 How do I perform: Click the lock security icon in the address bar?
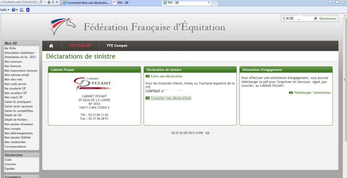click(x=49, y=2)
